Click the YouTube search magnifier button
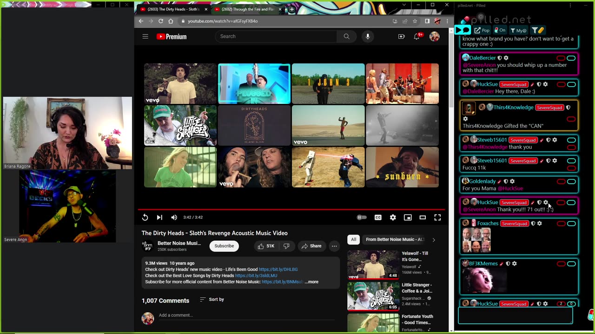 pos(346,36)
